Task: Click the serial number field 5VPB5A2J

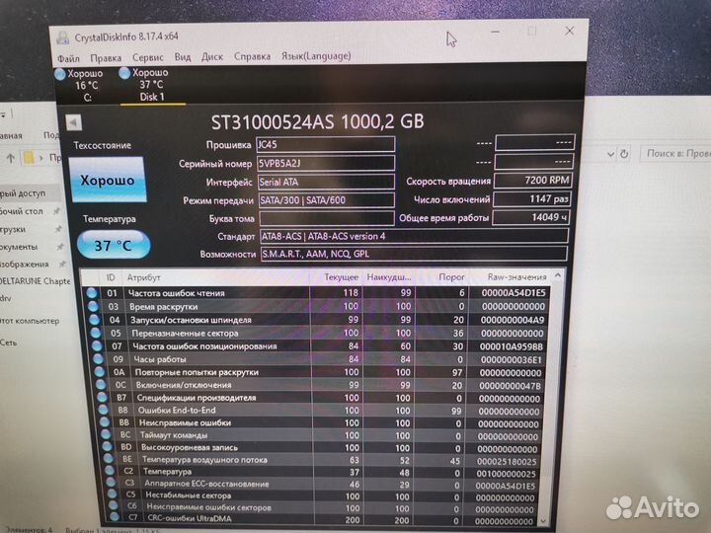Action: [x=326, y=163]
